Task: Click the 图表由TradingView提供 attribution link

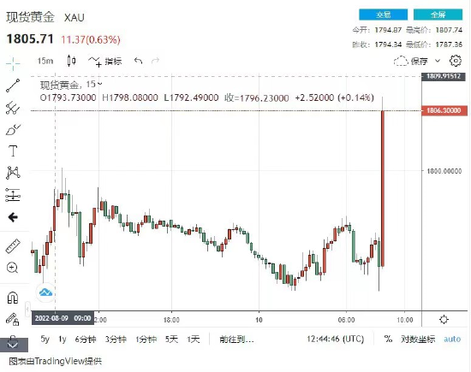Action: tap(56, 361)
